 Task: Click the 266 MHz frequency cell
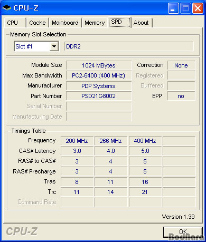[x=111, y=141]
